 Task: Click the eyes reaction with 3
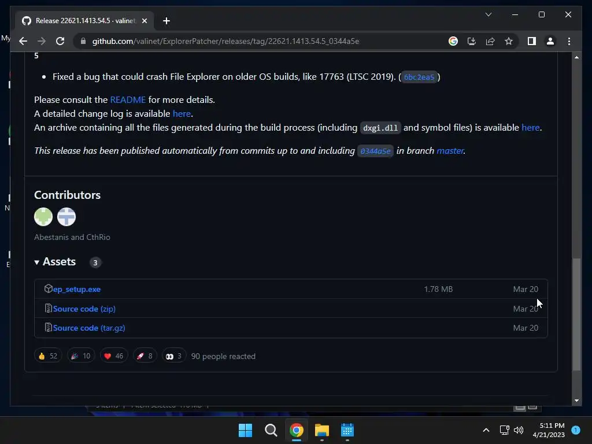173,356
